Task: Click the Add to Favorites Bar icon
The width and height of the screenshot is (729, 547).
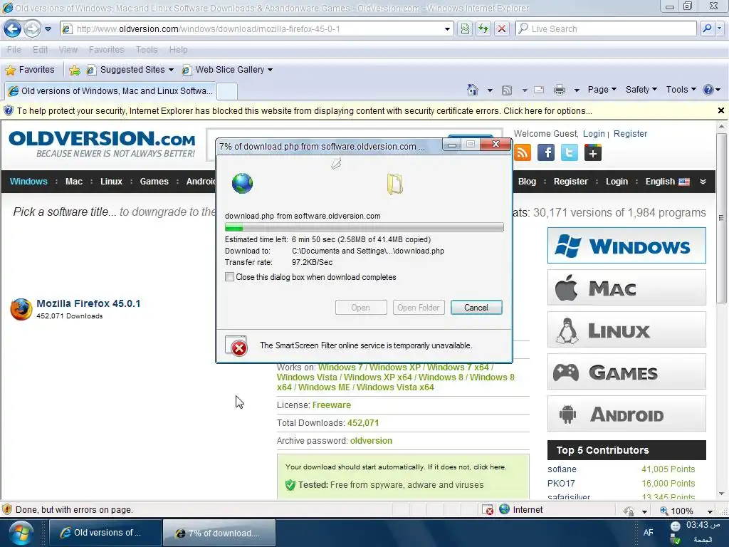Action: (74, 70)
